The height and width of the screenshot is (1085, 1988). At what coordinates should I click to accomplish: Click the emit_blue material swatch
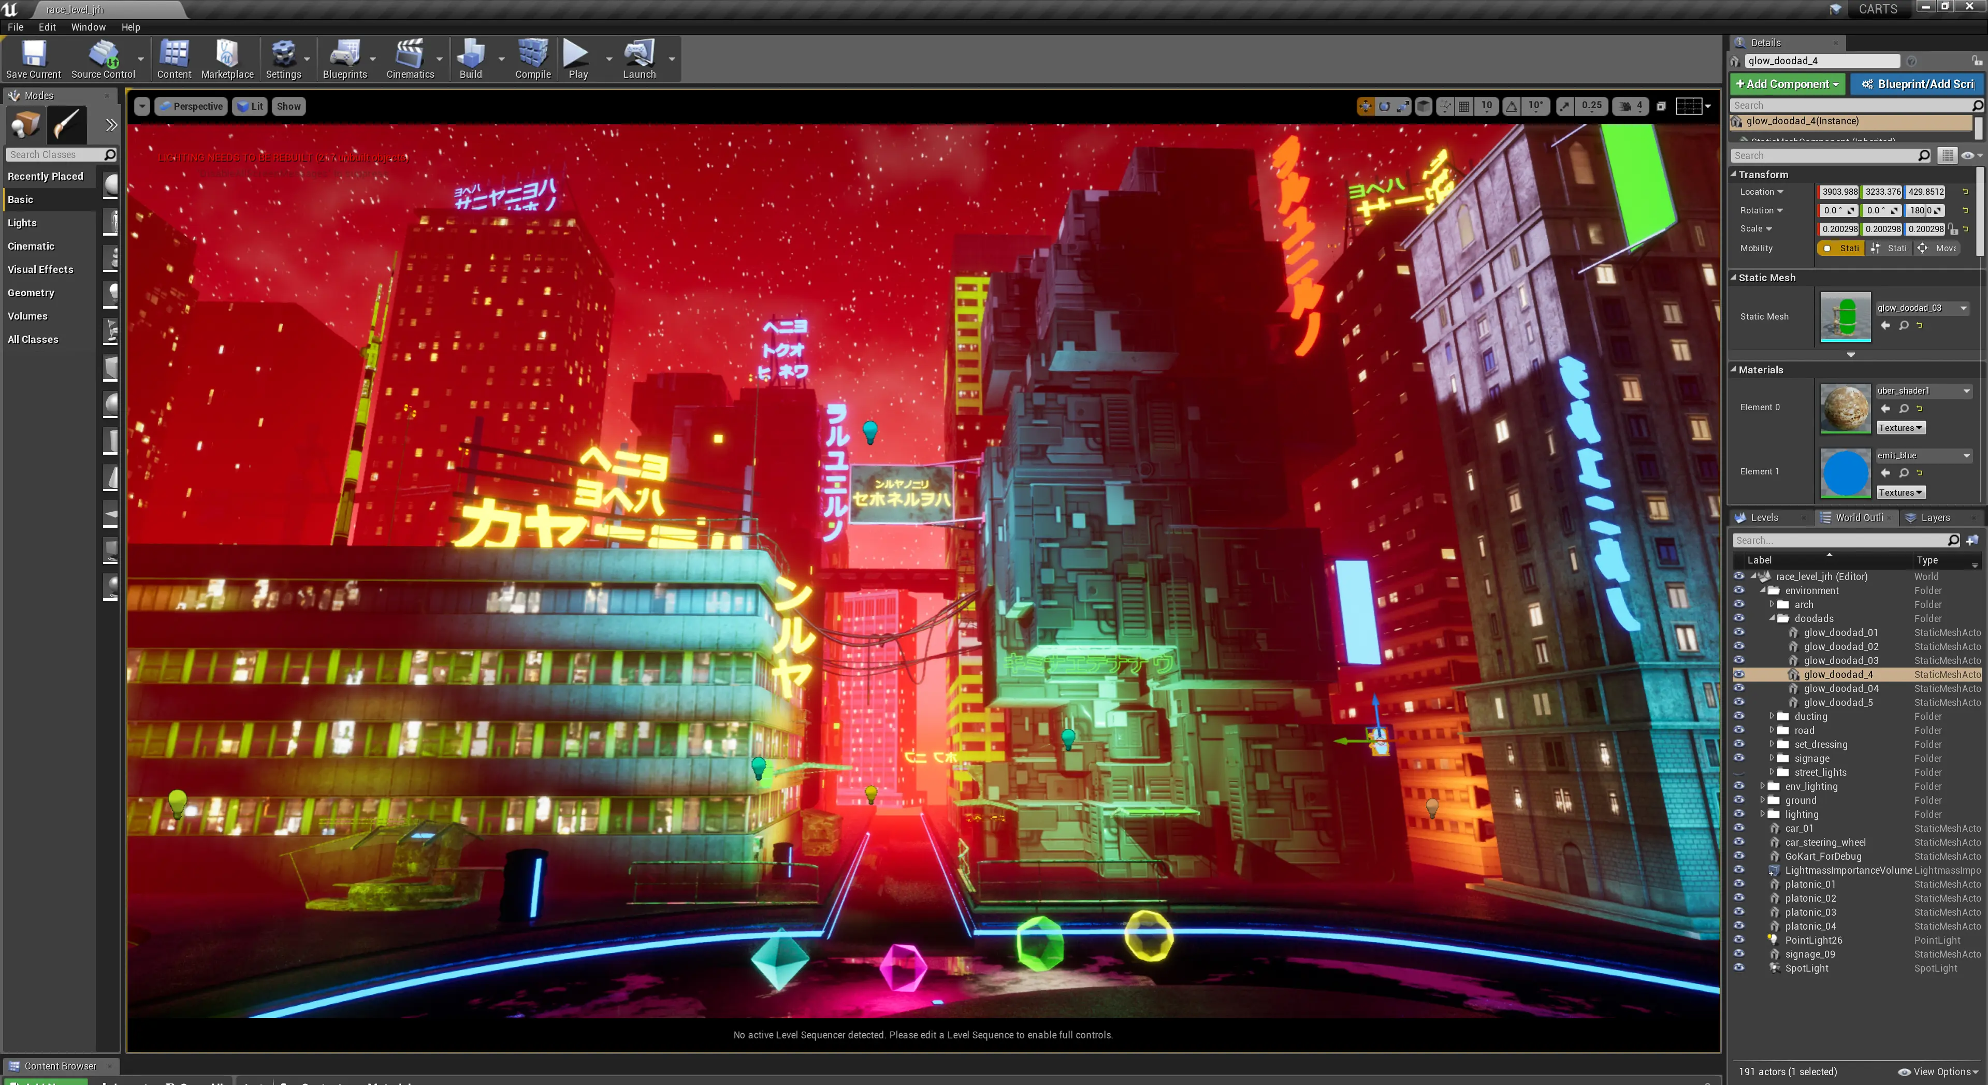1845,472
